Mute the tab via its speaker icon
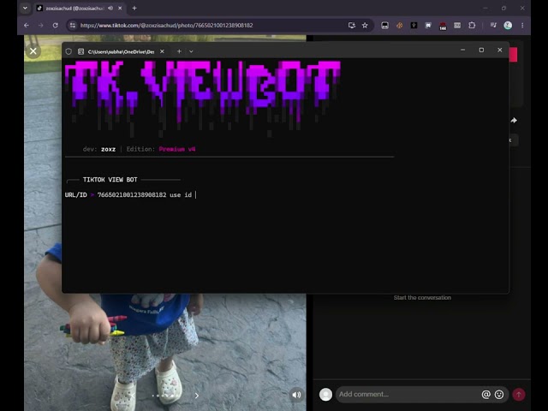This screenshot has height=411, width=548. pos(110,8)
